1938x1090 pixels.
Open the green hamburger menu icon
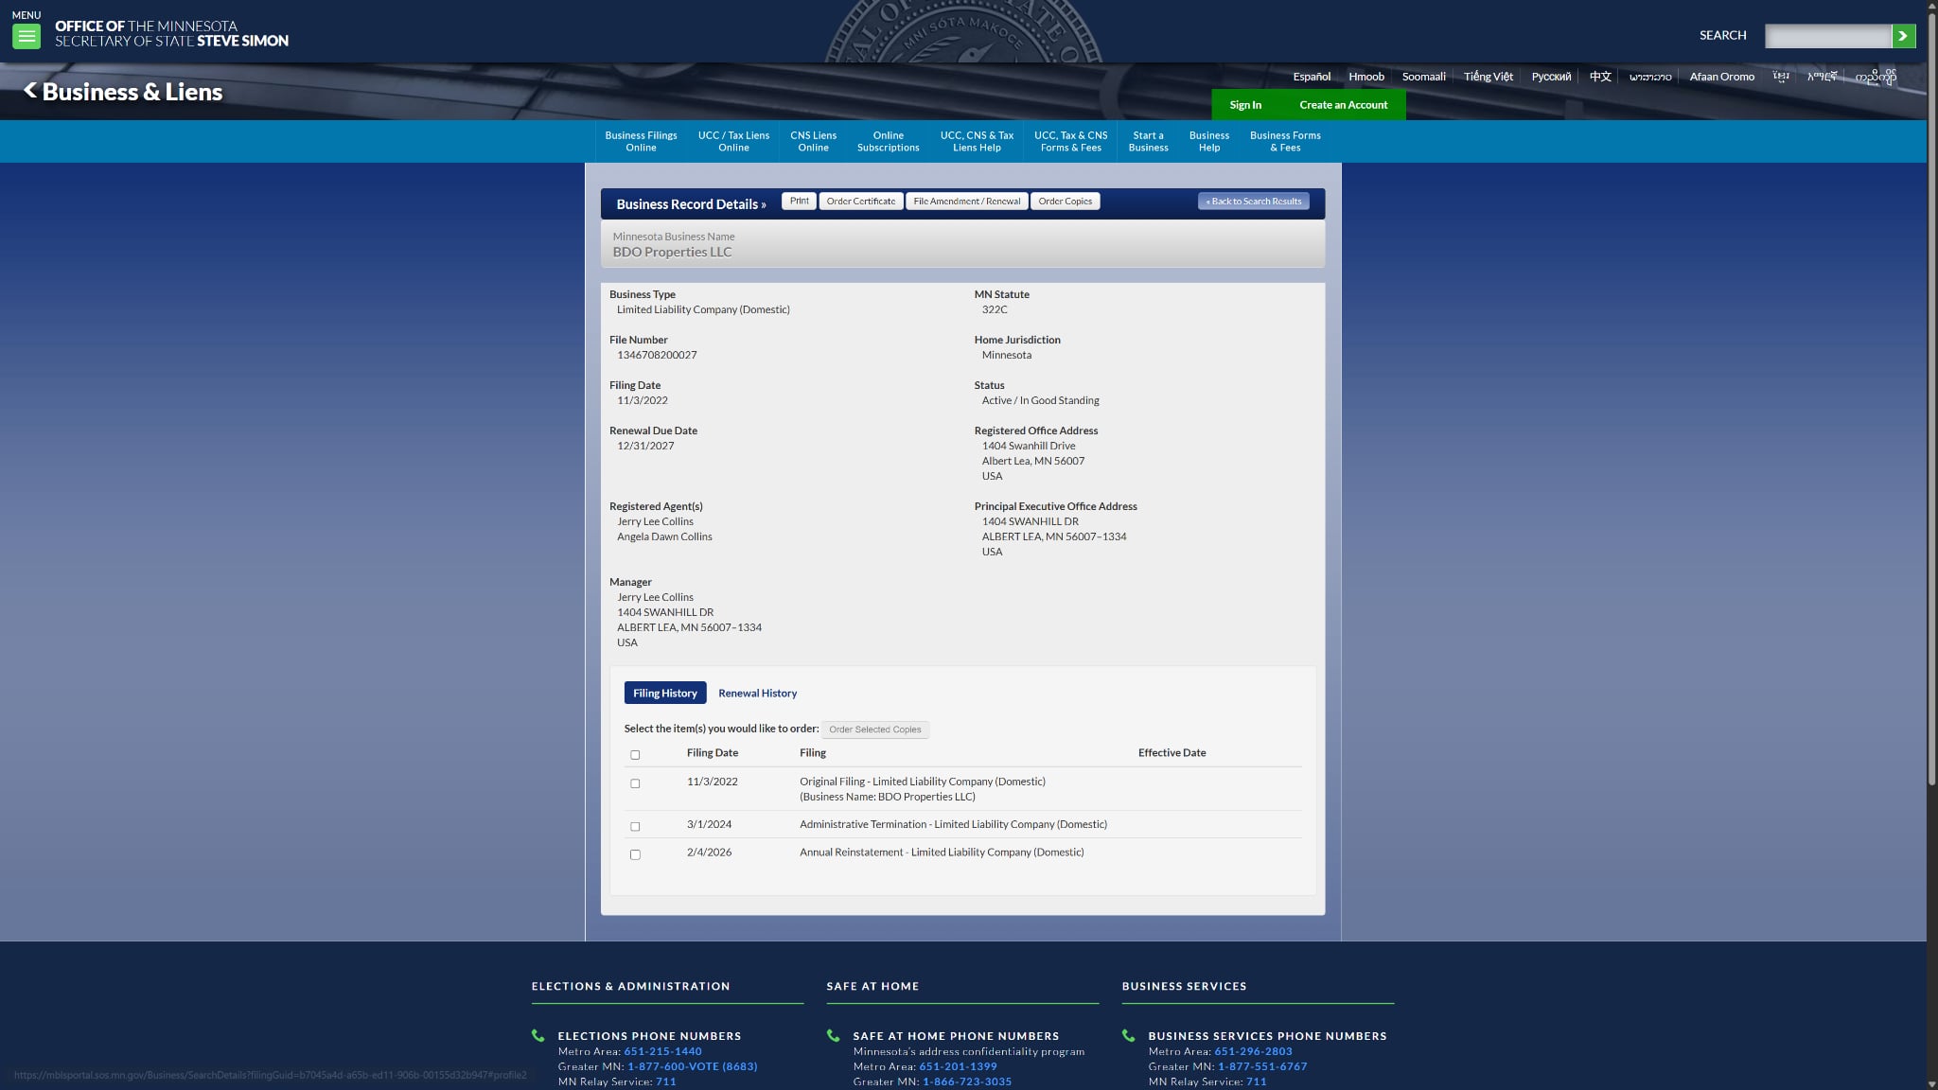point(26,37)
